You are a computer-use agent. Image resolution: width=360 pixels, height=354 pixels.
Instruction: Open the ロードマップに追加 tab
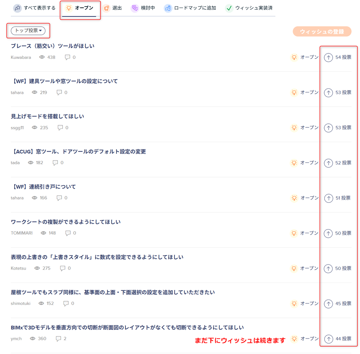[190, 8]
